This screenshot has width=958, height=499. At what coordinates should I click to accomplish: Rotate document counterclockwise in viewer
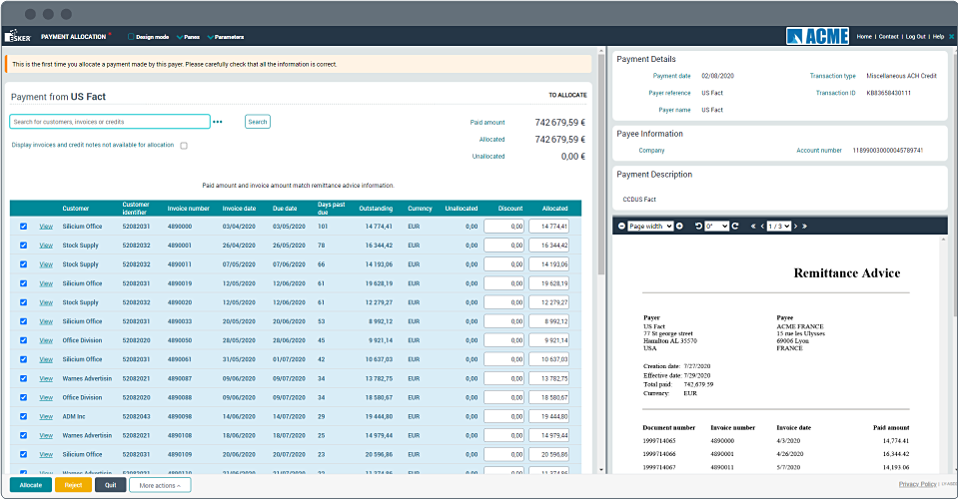(x=698, y=226)
